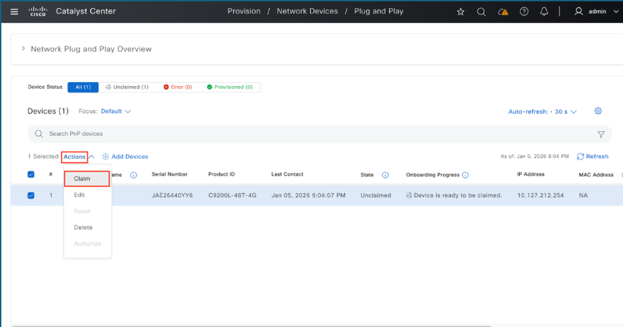
Task: Select the Provisioned (0) status tab
Action: tap(230, 87)
